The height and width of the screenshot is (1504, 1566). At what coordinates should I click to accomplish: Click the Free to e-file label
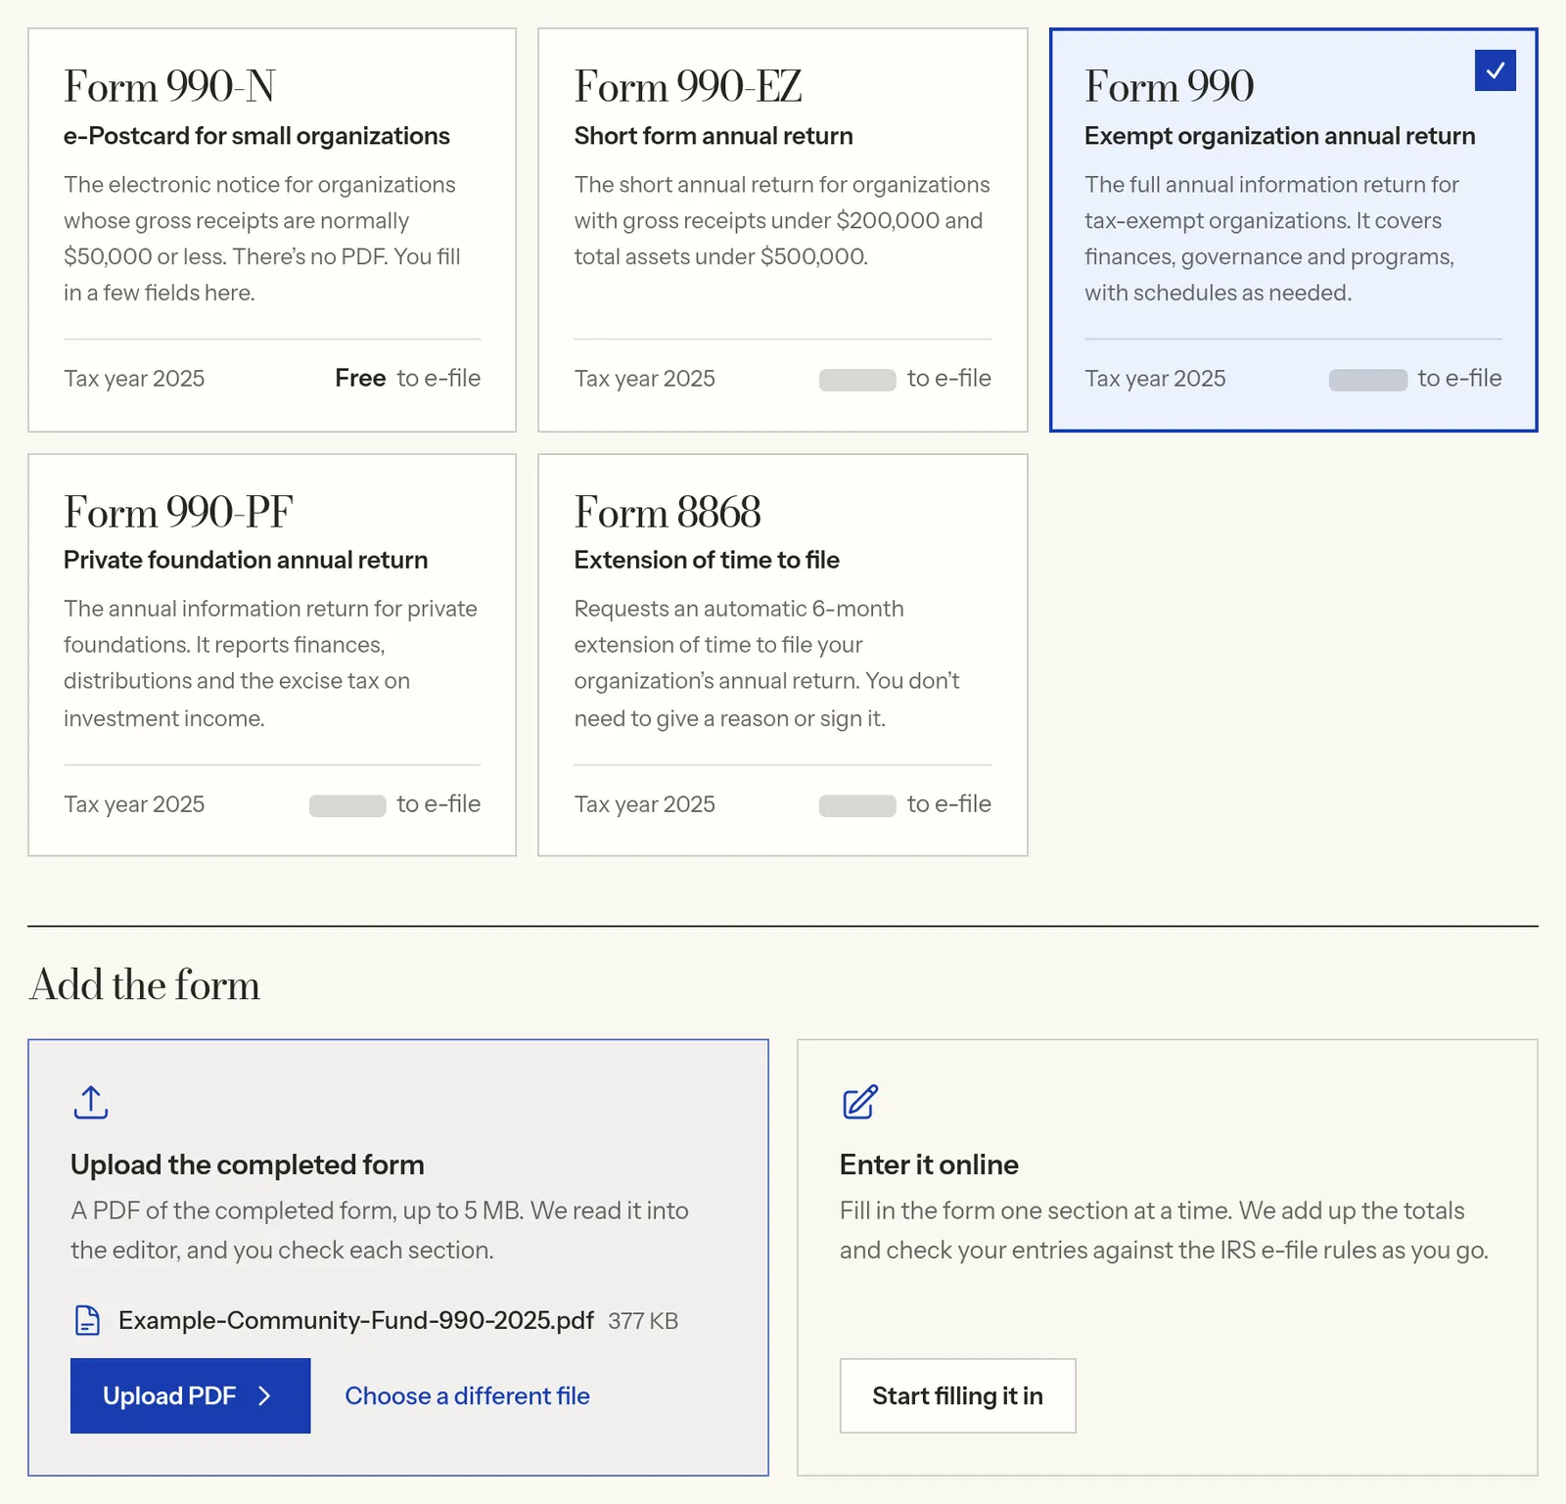(x=407, y=379)
